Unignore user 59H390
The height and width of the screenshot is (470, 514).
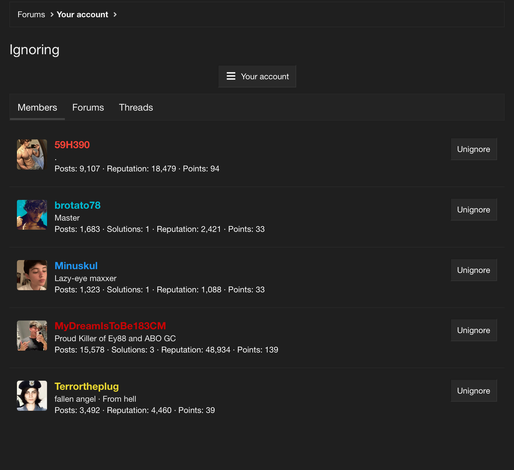click(474, 149)
